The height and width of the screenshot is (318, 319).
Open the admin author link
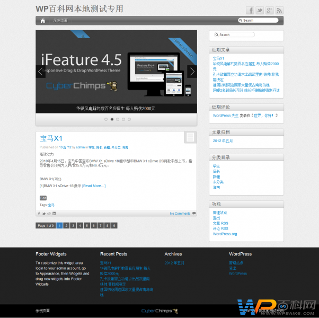click(x=81, y=147)
